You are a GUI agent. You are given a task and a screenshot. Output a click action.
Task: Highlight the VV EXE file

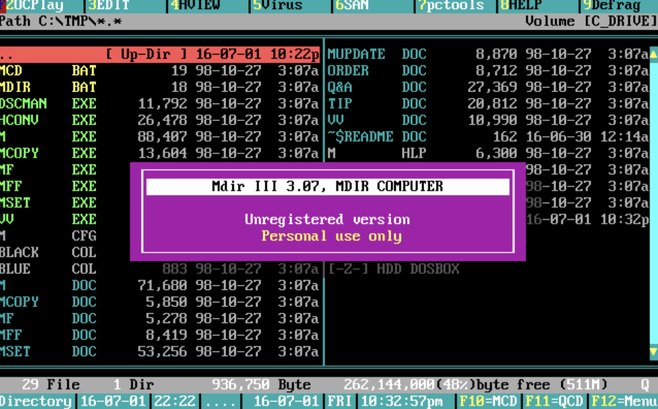tap(65, 220)
